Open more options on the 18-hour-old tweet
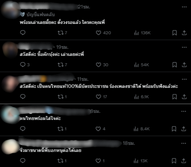 184,143
